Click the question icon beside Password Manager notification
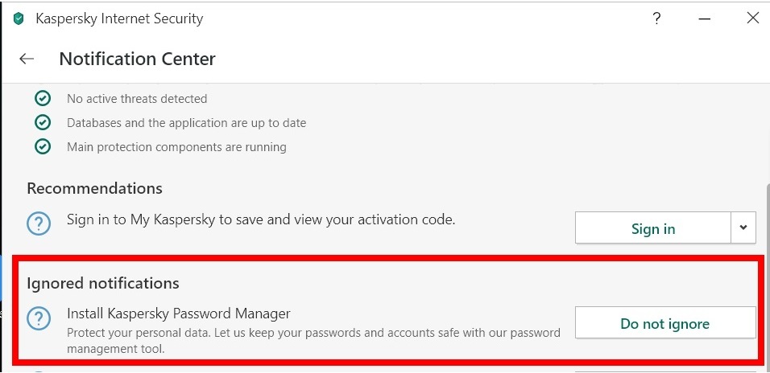This screenshot has height=373, width=770. pos(39,318)
